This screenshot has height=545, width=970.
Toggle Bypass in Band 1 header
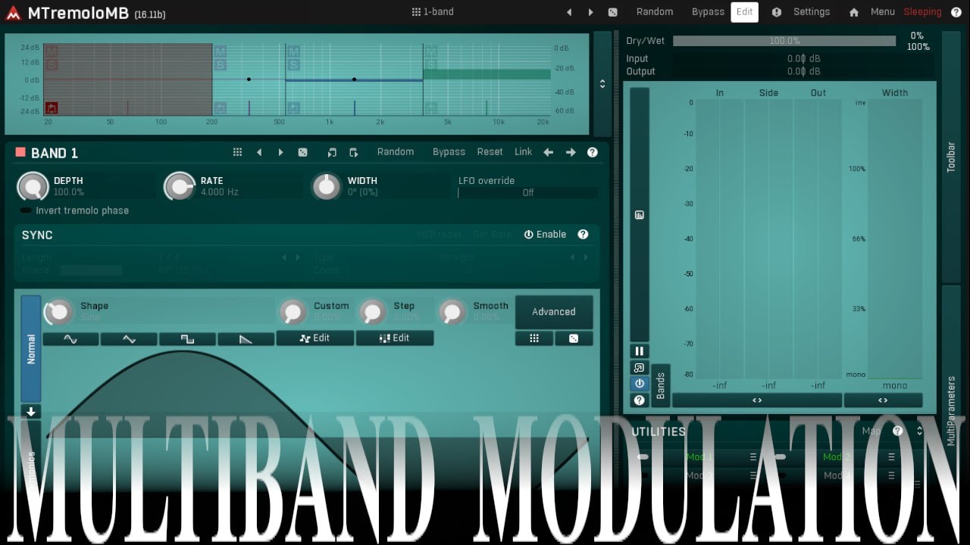449,152
